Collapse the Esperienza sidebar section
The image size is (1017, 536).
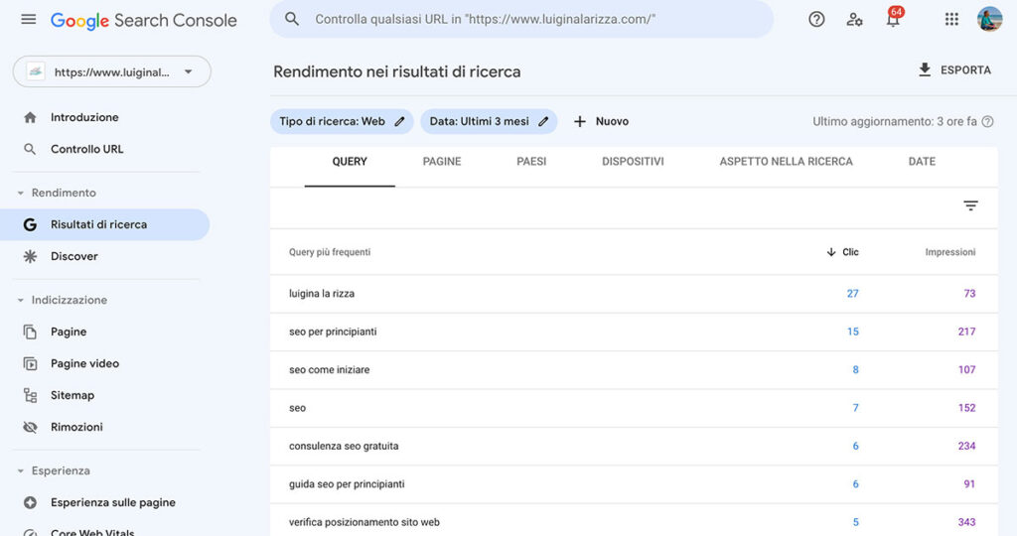(x=21, y=470)
